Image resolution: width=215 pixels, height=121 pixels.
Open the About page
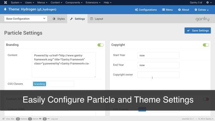(x=184, y=10)
